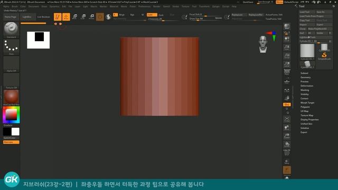
Task: Click Make PolyMesh3D button
Action: (x=320, y=28)
